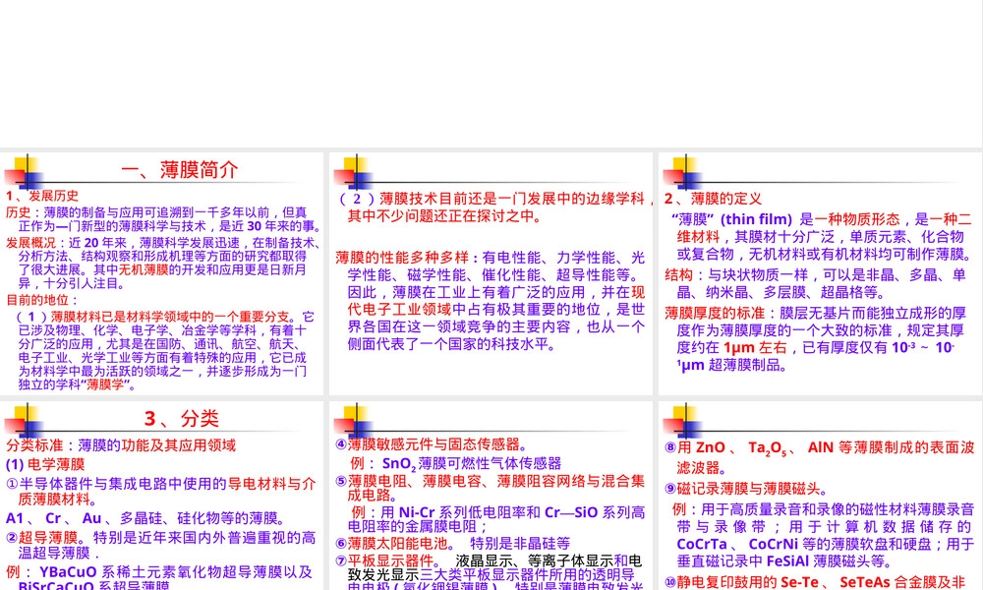Open the slide titled 一、薄膜简介
This screenshot has height=590, width=983.
[x=162, y=273]
